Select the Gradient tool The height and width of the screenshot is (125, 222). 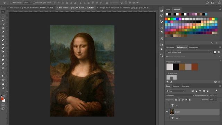point(3,56)
